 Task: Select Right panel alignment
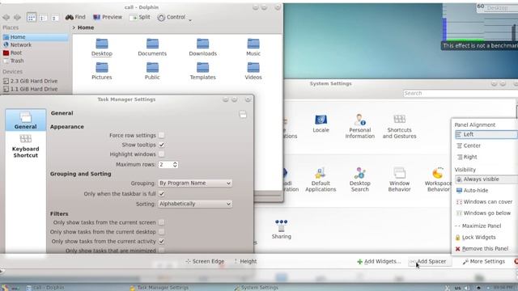467,157
